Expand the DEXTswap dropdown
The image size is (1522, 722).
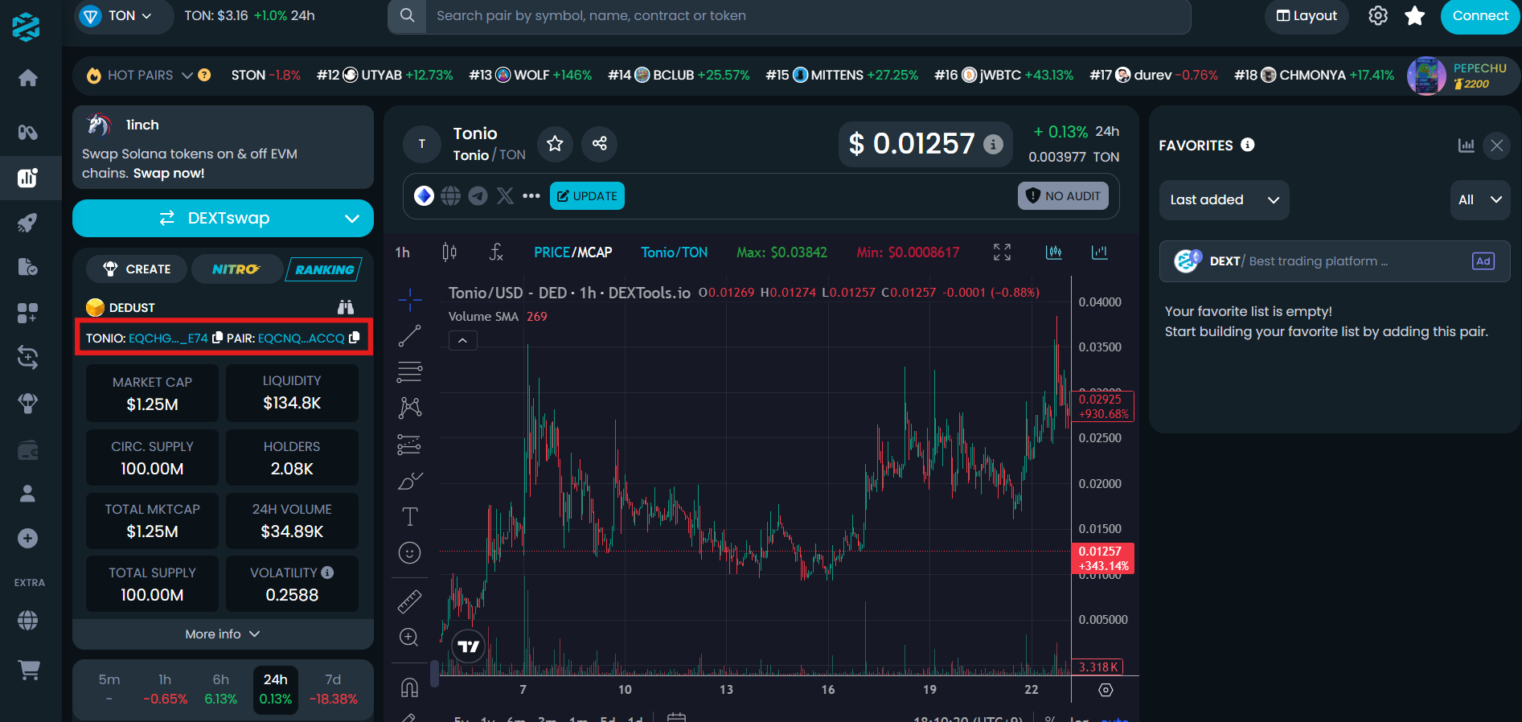pos(351,219)
